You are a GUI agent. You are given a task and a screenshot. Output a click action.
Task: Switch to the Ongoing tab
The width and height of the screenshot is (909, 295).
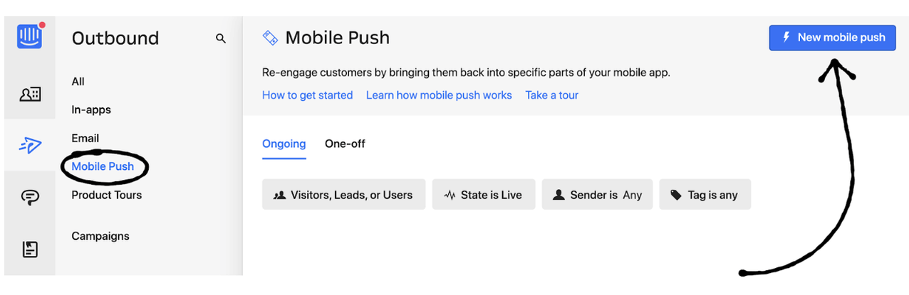click(x=284, y=144)
